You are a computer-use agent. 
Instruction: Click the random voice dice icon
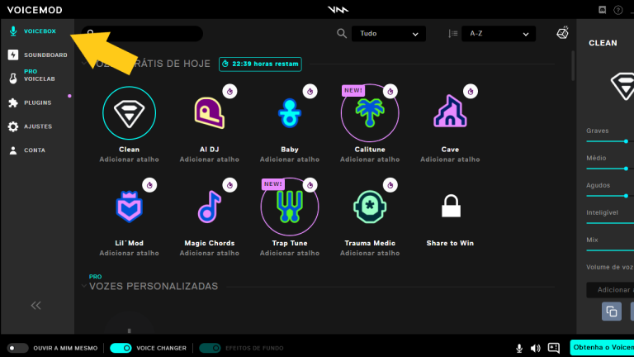(562, 33)
